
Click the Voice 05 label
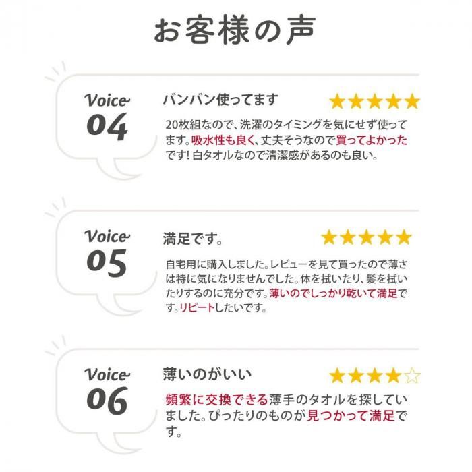107,253
